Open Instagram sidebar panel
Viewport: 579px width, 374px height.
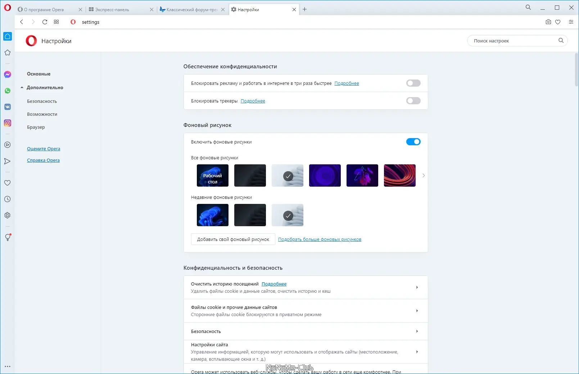pos(8,123)
